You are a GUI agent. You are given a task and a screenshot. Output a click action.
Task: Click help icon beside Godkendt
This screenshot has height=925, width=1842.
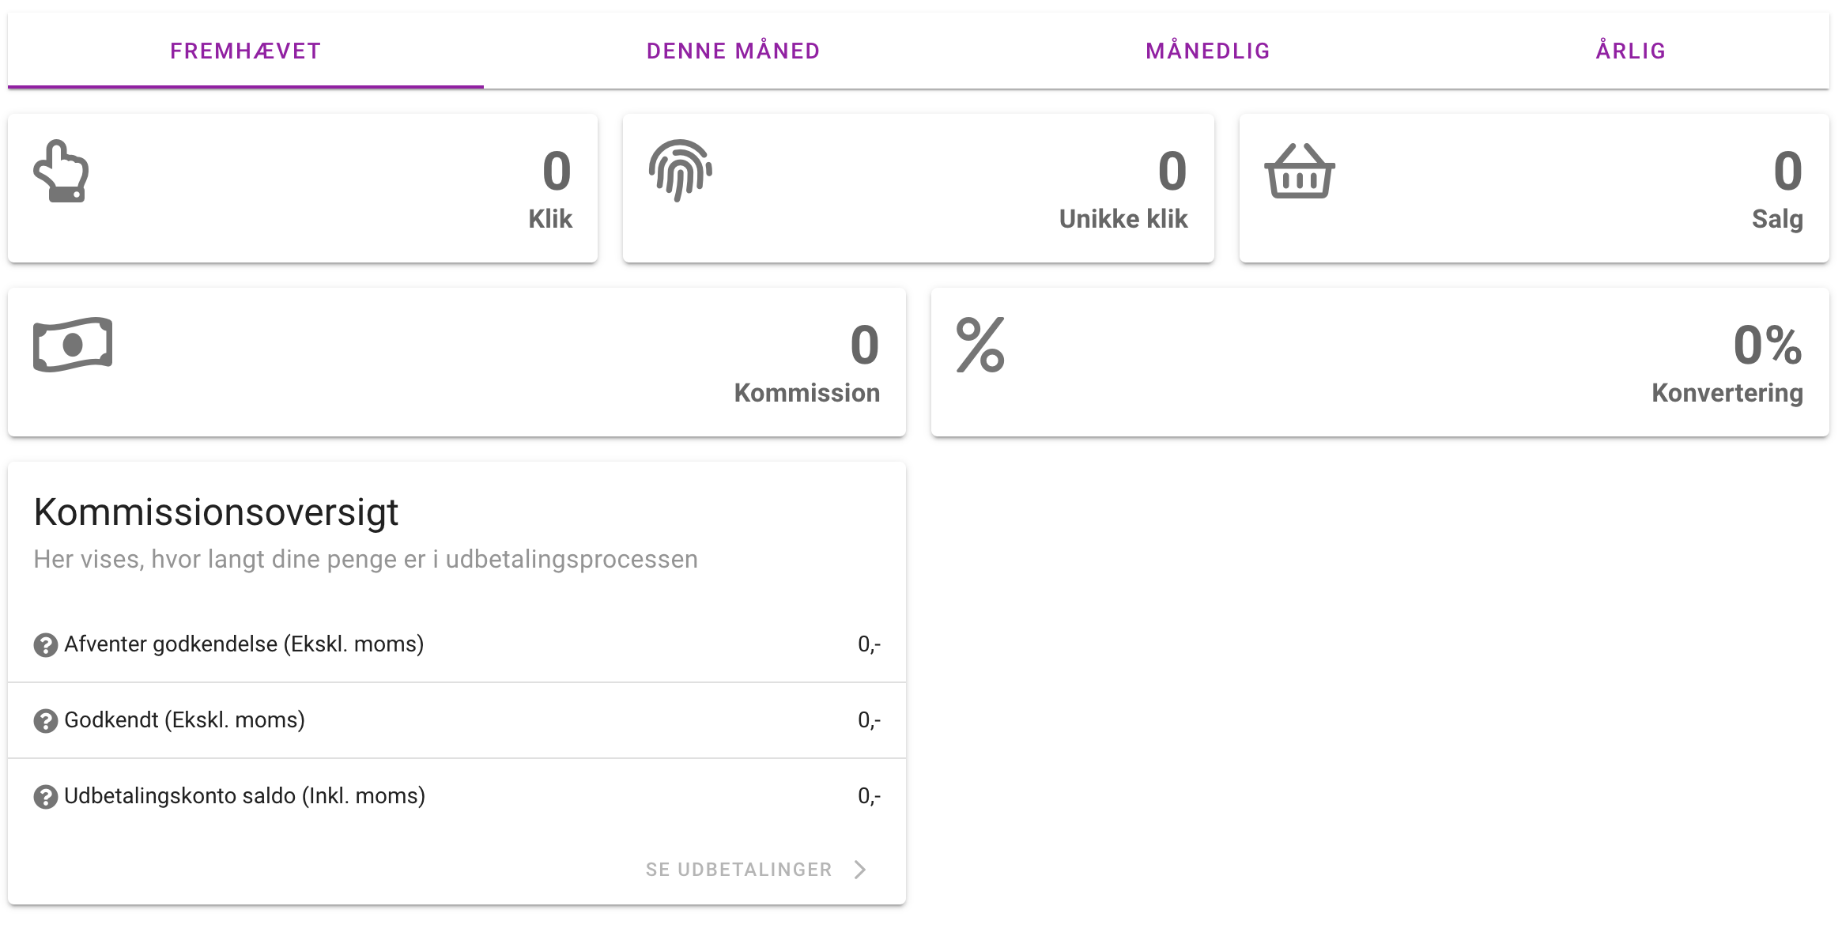(x=46, y=721)
